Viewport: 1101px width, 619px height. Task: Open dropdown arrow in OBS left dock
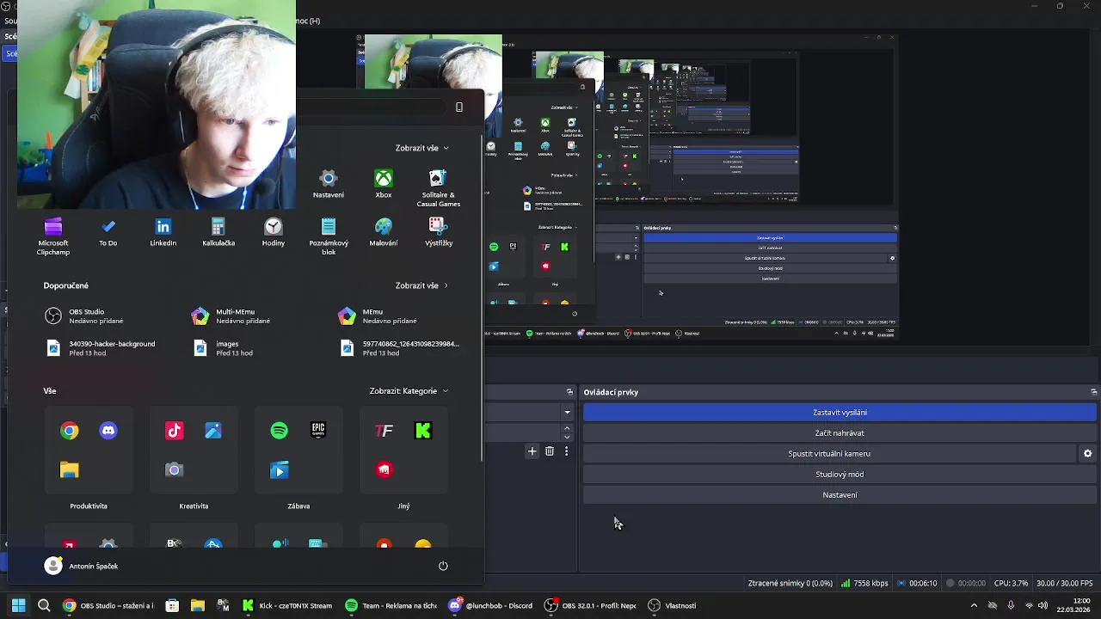[x=567, y=413]
